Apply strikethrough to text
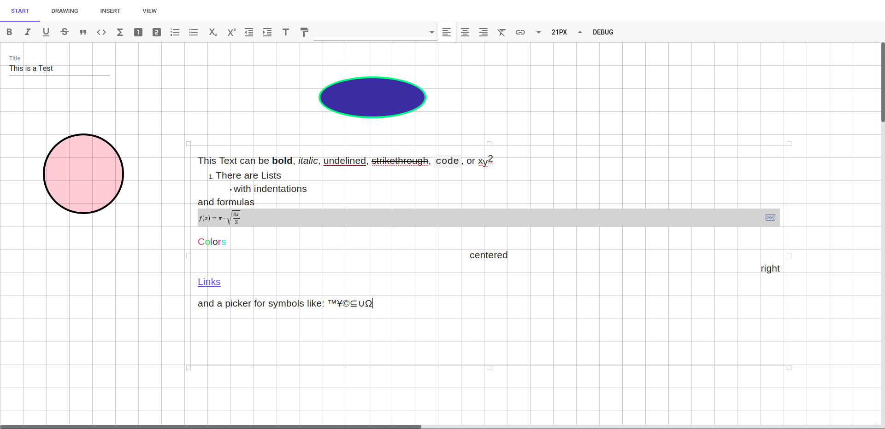Viewport: 885px width, 429px height. click(65, 32)
